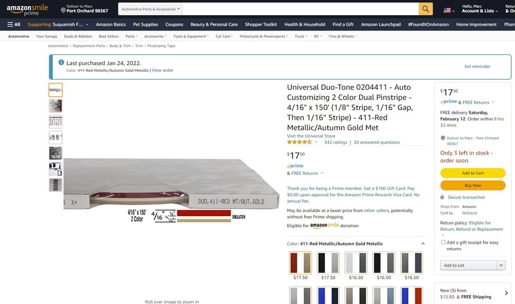The width and height of the screenshot is (515, 304).
Task: Open Automotive Parts & Accessories search dropdown
Action: [x=151, y=9]
